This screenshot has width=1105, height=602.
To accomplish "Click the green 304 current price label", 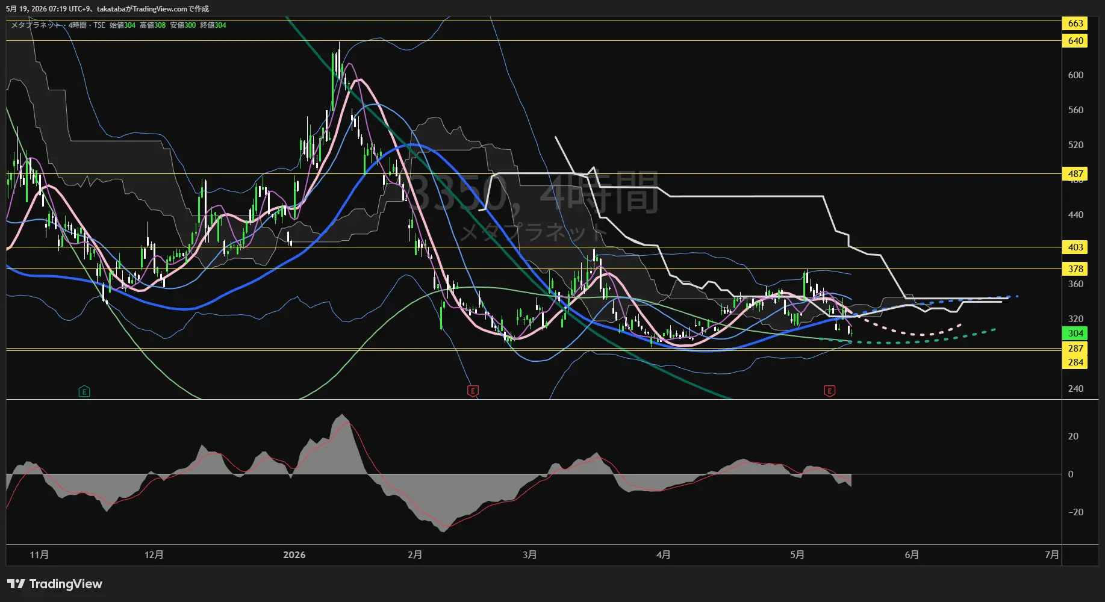I will tap(1075, 334).
